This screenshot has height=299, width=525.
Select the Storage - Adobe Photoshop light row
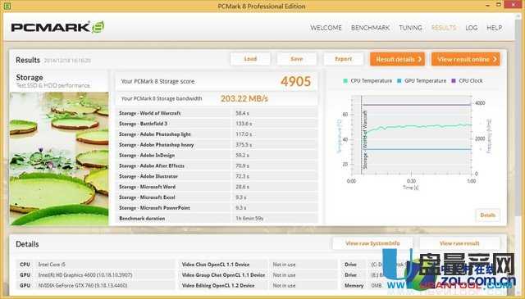click(x=217, y=134)
